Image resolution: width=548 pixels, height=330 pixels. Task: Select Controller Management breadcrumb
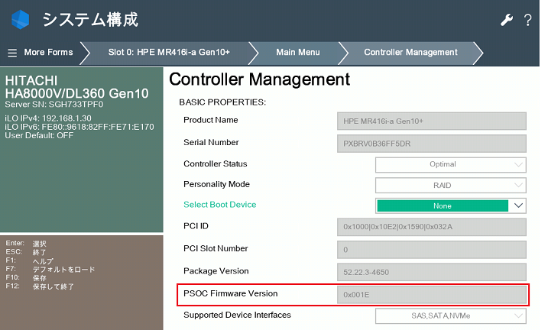(x=410, y=53)
